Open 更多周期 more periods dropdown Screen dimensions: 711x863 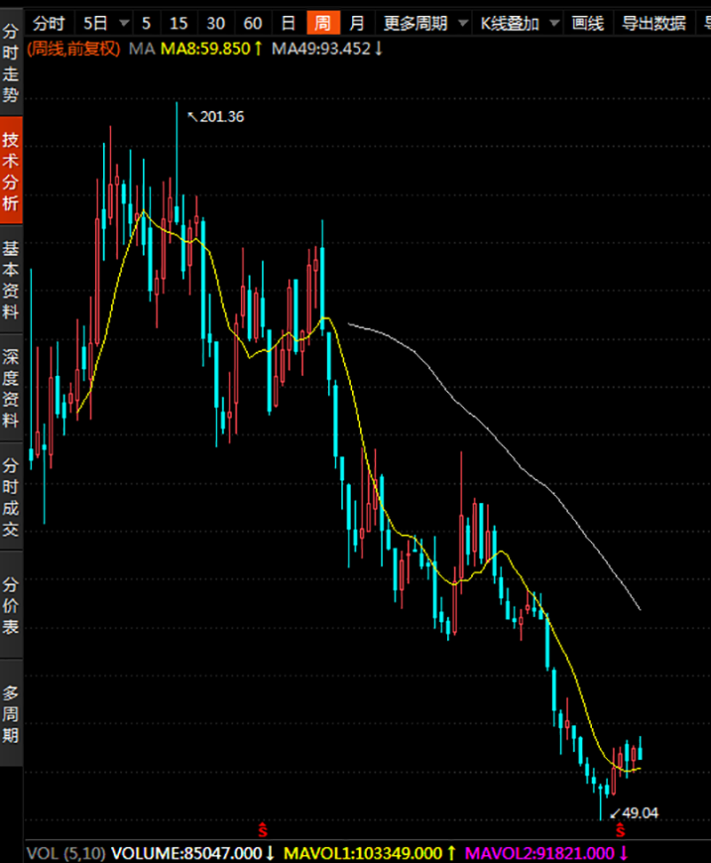tap(415, 23)
